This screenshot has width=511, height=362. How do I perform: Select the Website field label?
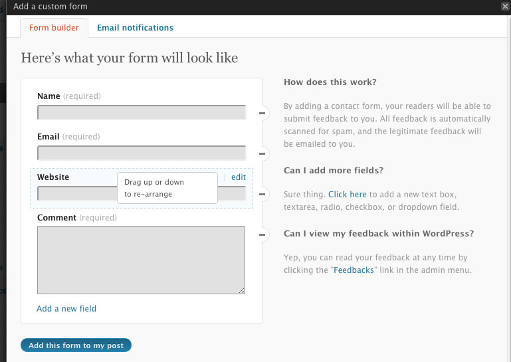tap(53, 177)
